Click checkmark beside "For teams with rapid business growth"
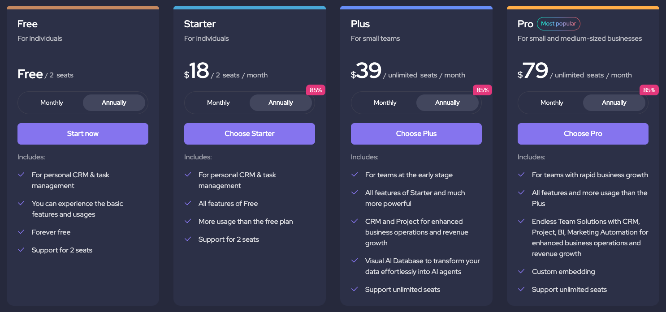The height and width of the screenshot is (312, 666). (x=521, y=175)
